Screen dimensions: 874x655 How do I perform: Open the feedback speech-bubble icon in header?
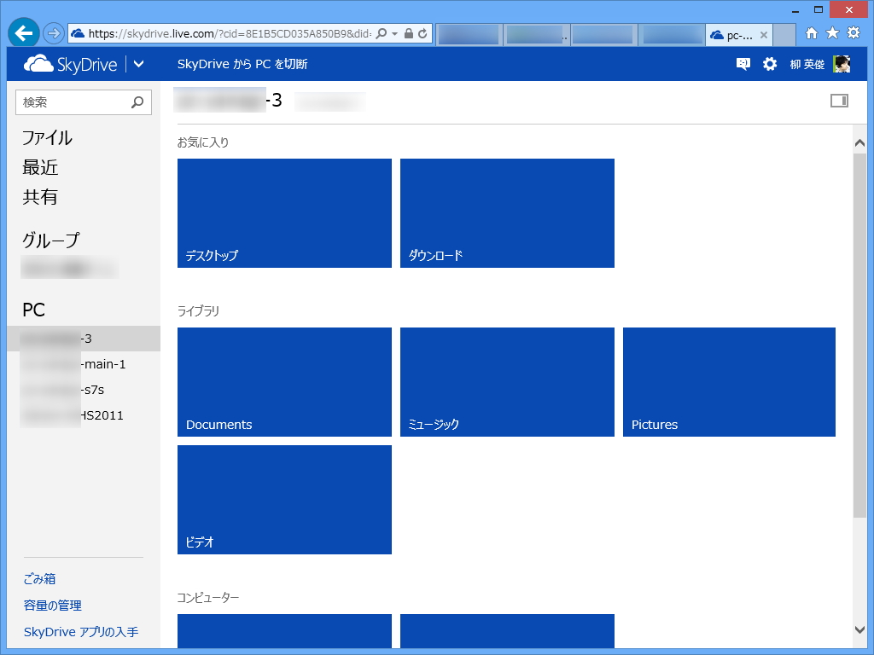pos(743,63)
